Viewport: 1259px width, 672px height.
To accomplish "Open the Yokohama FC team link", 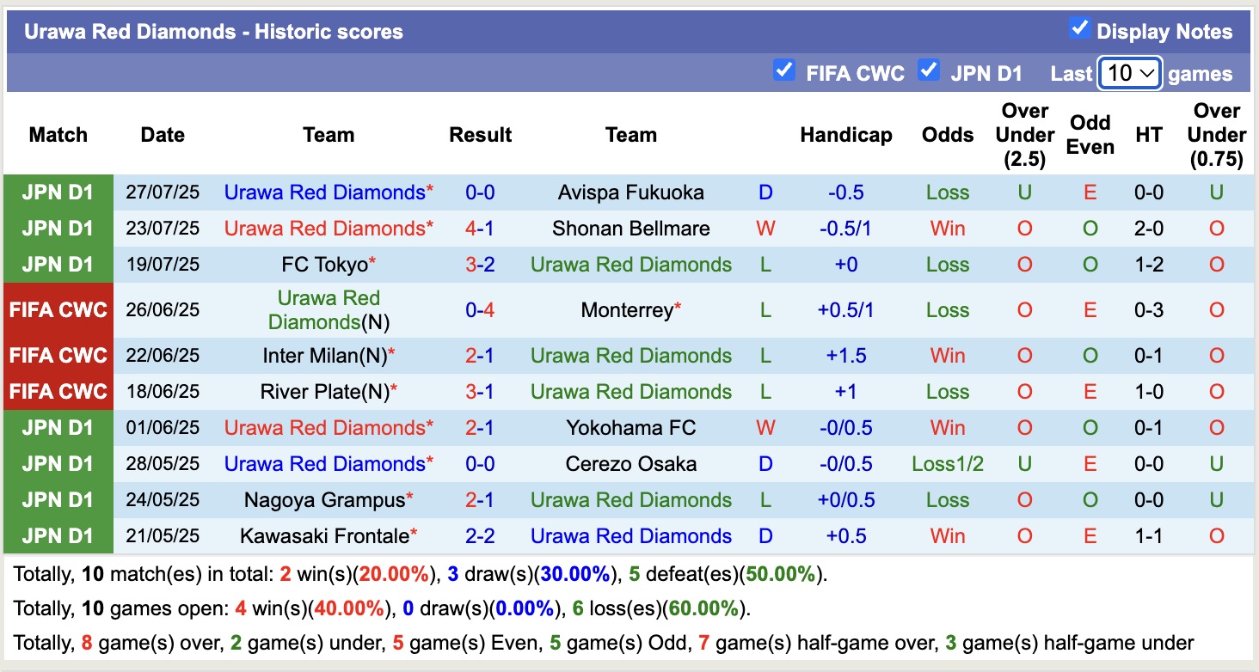I will coord(630,428).
